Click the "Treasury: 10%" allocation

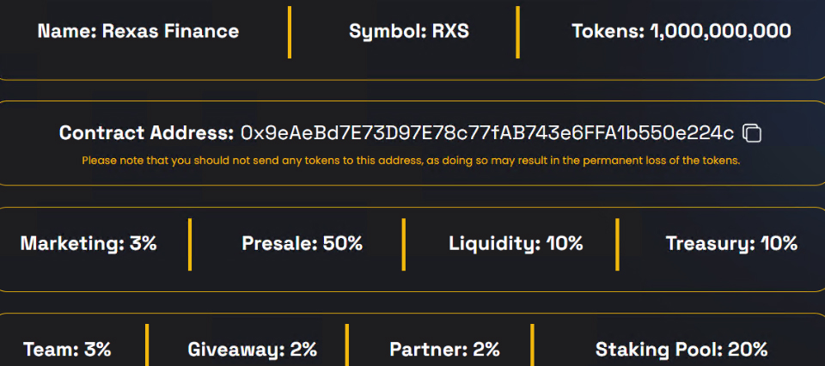731,243
